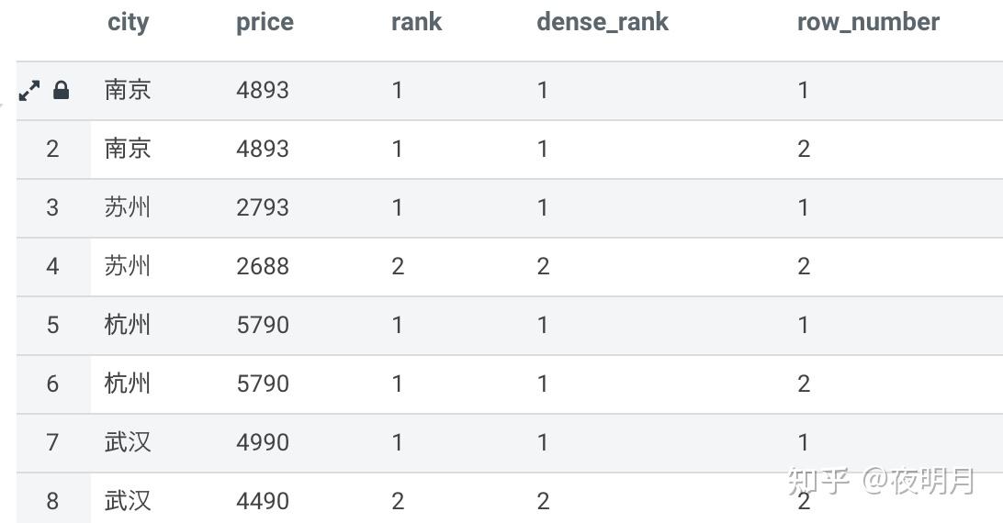This screenshot has width=1003, height=523.
Task: Select the rank column header
Action: coord(416,23)
